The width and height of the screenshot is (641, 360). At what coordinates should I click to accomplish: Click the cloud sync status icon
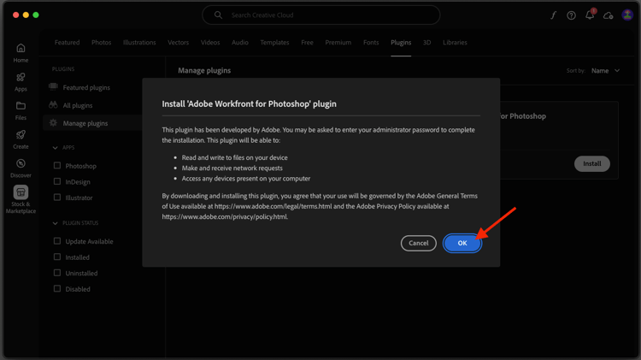(608, 15)
